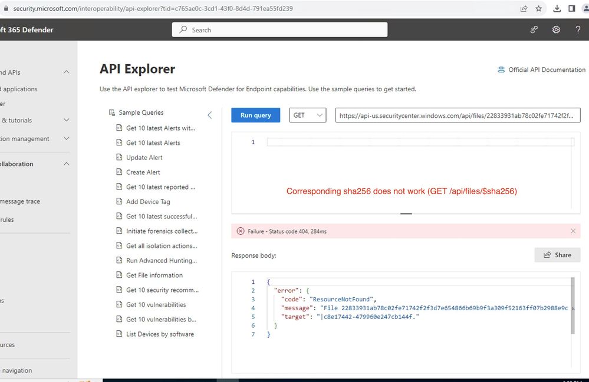Image resolution: width=589 pixels, height=382 pixels.
Task: Click document icon beside Run Advanced Hunting
Action: point(119,260)
